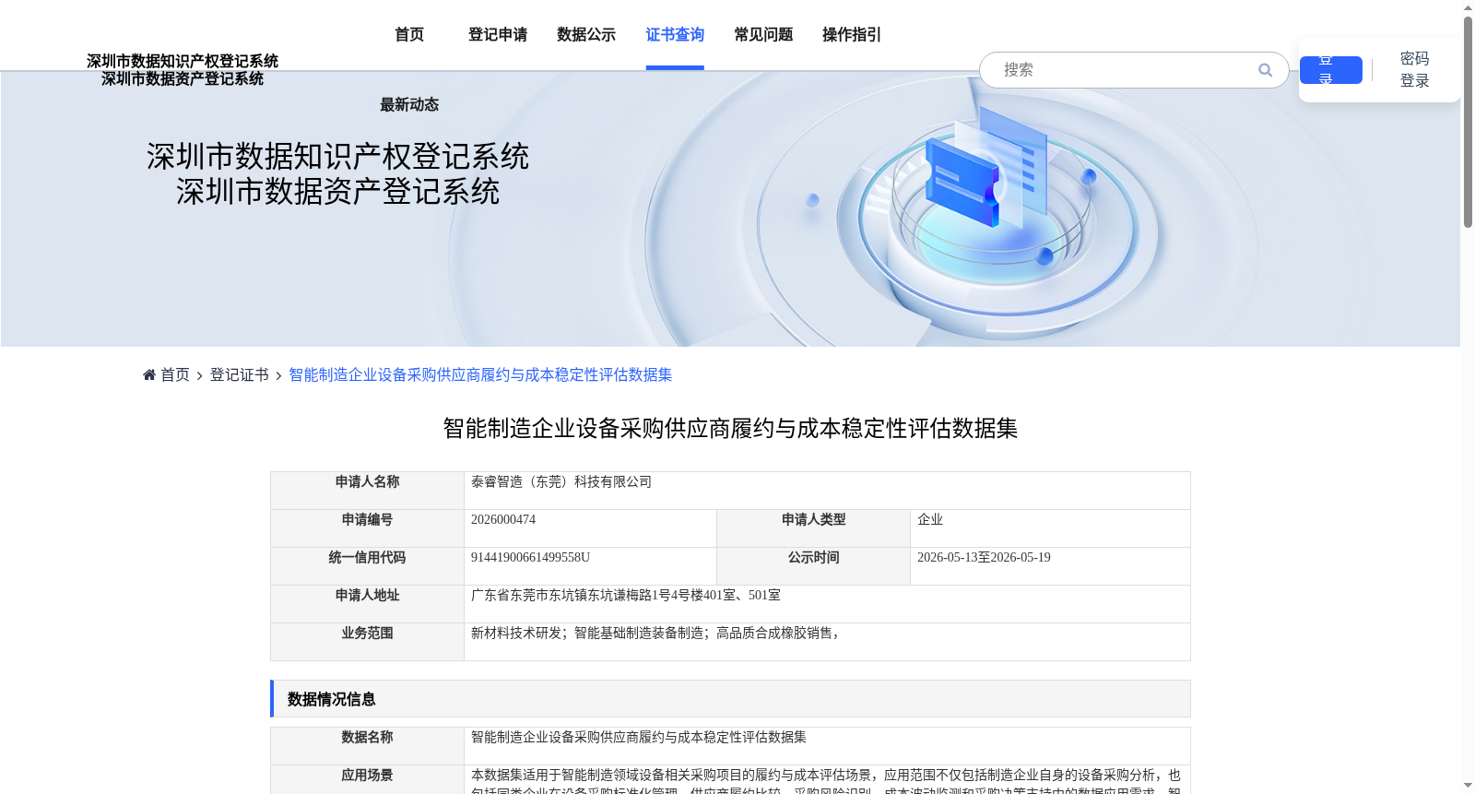Viewport: 1475px width, 794px height.
Task: Click the 申请人地址 label cell
Action: (367, 604)
